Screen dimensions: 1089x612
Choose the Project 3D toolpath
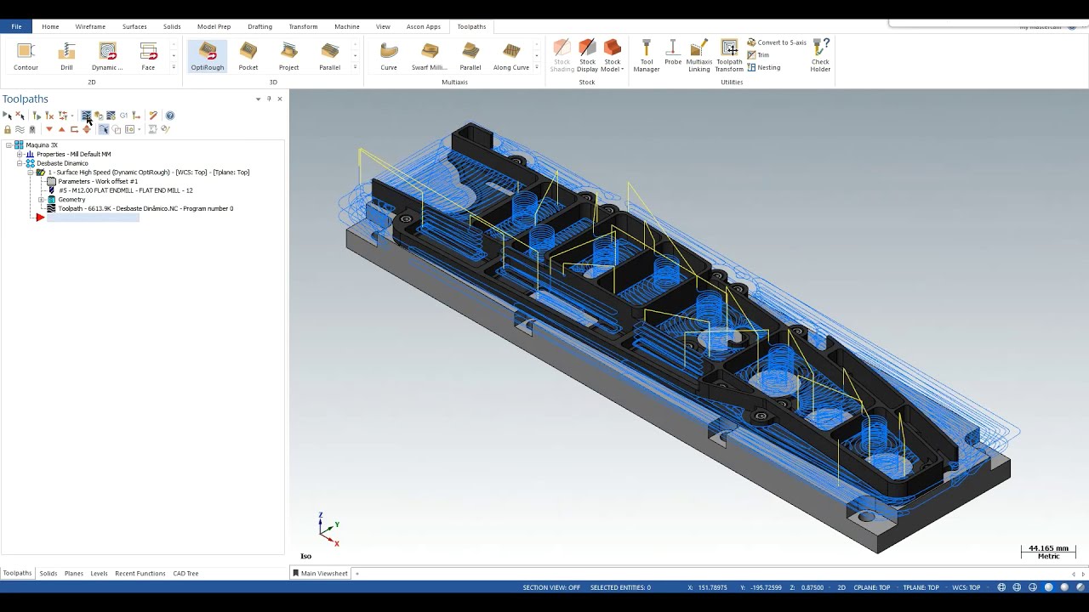point(289,56)
